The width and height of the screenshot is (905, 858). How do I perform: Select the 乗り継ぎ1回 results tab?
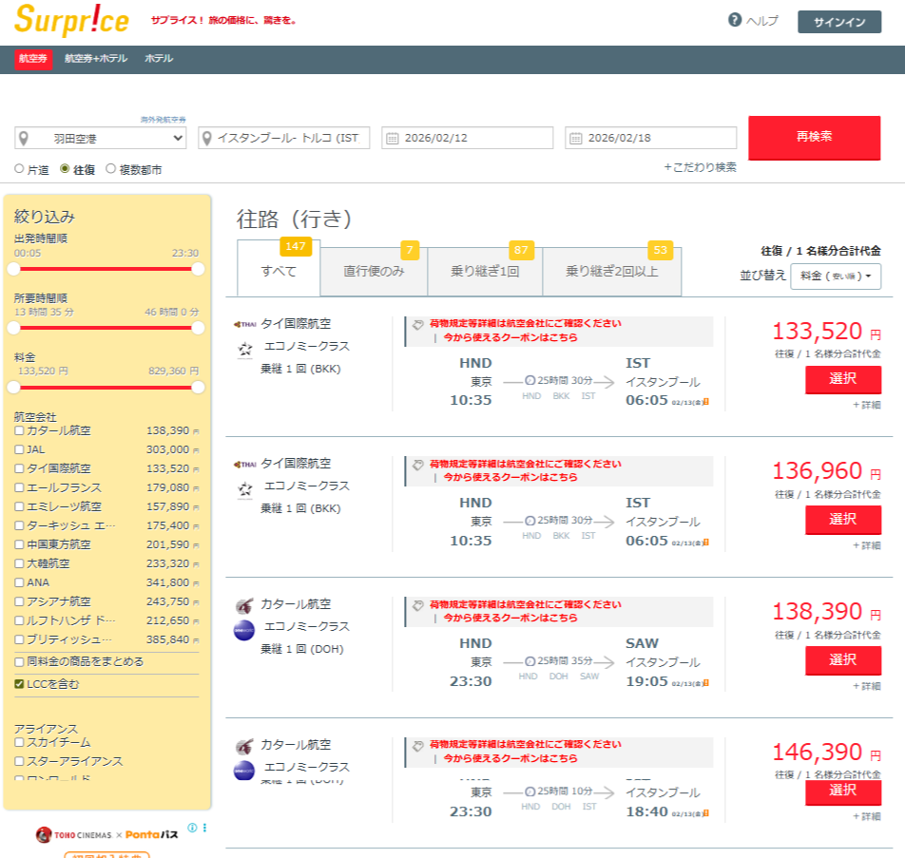pyautogui.click(x=485, y=272)
